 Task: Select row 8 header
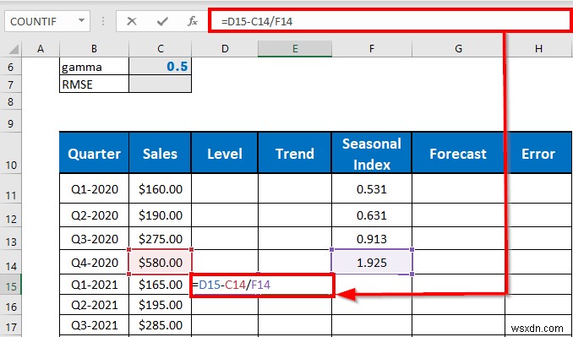(11, 101)
